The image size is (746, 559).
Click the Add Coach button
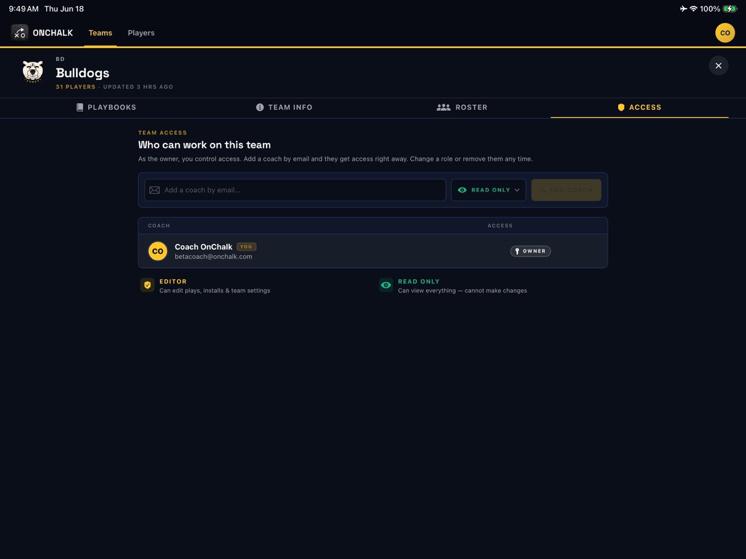(x=566, y=190)
